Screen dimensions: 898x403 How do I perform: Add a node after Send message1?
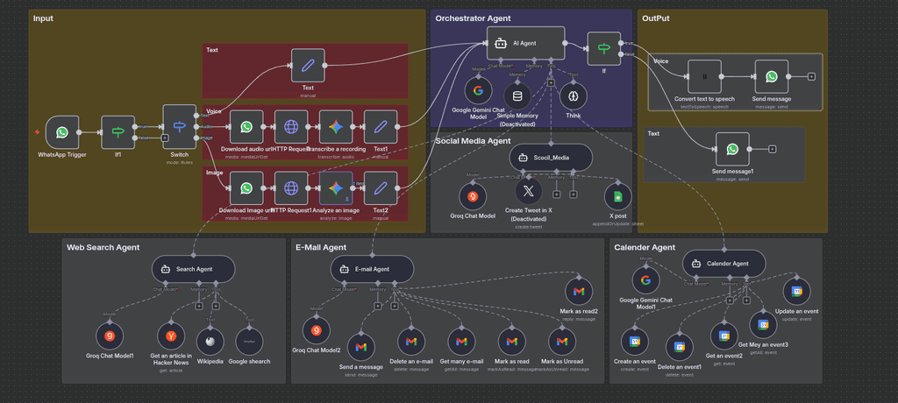coord(772,149)
